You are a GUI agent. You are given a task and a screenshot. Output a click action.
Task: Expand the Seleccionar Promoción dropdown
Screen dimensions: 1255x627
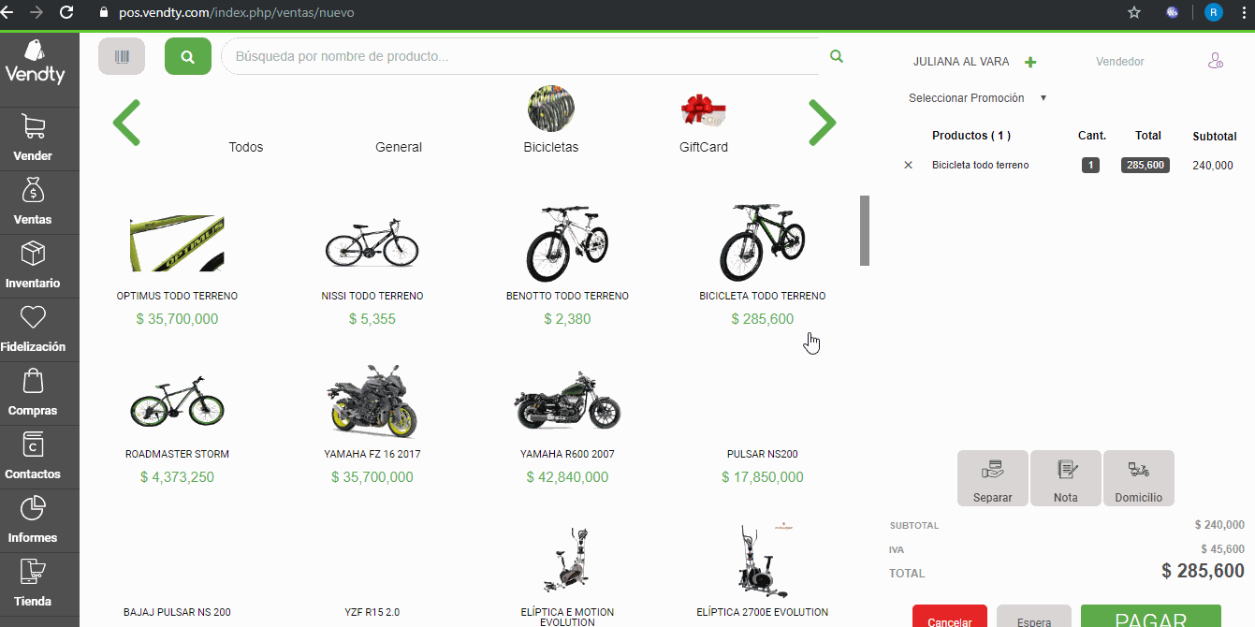977,98
